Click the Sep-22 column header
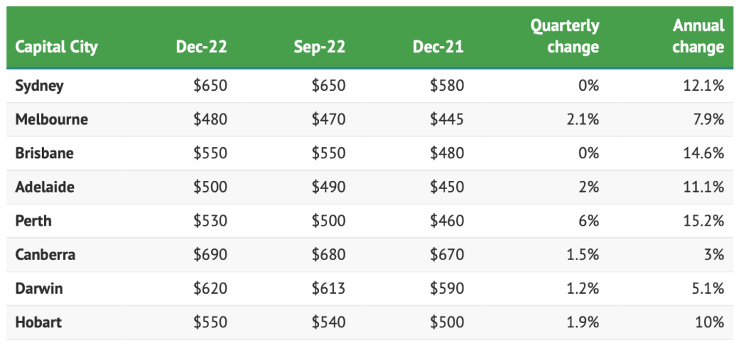 320,48
